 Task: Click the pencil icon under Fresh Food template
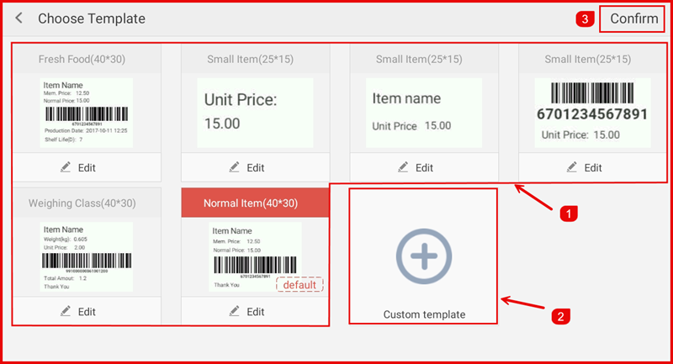[66, 167]
